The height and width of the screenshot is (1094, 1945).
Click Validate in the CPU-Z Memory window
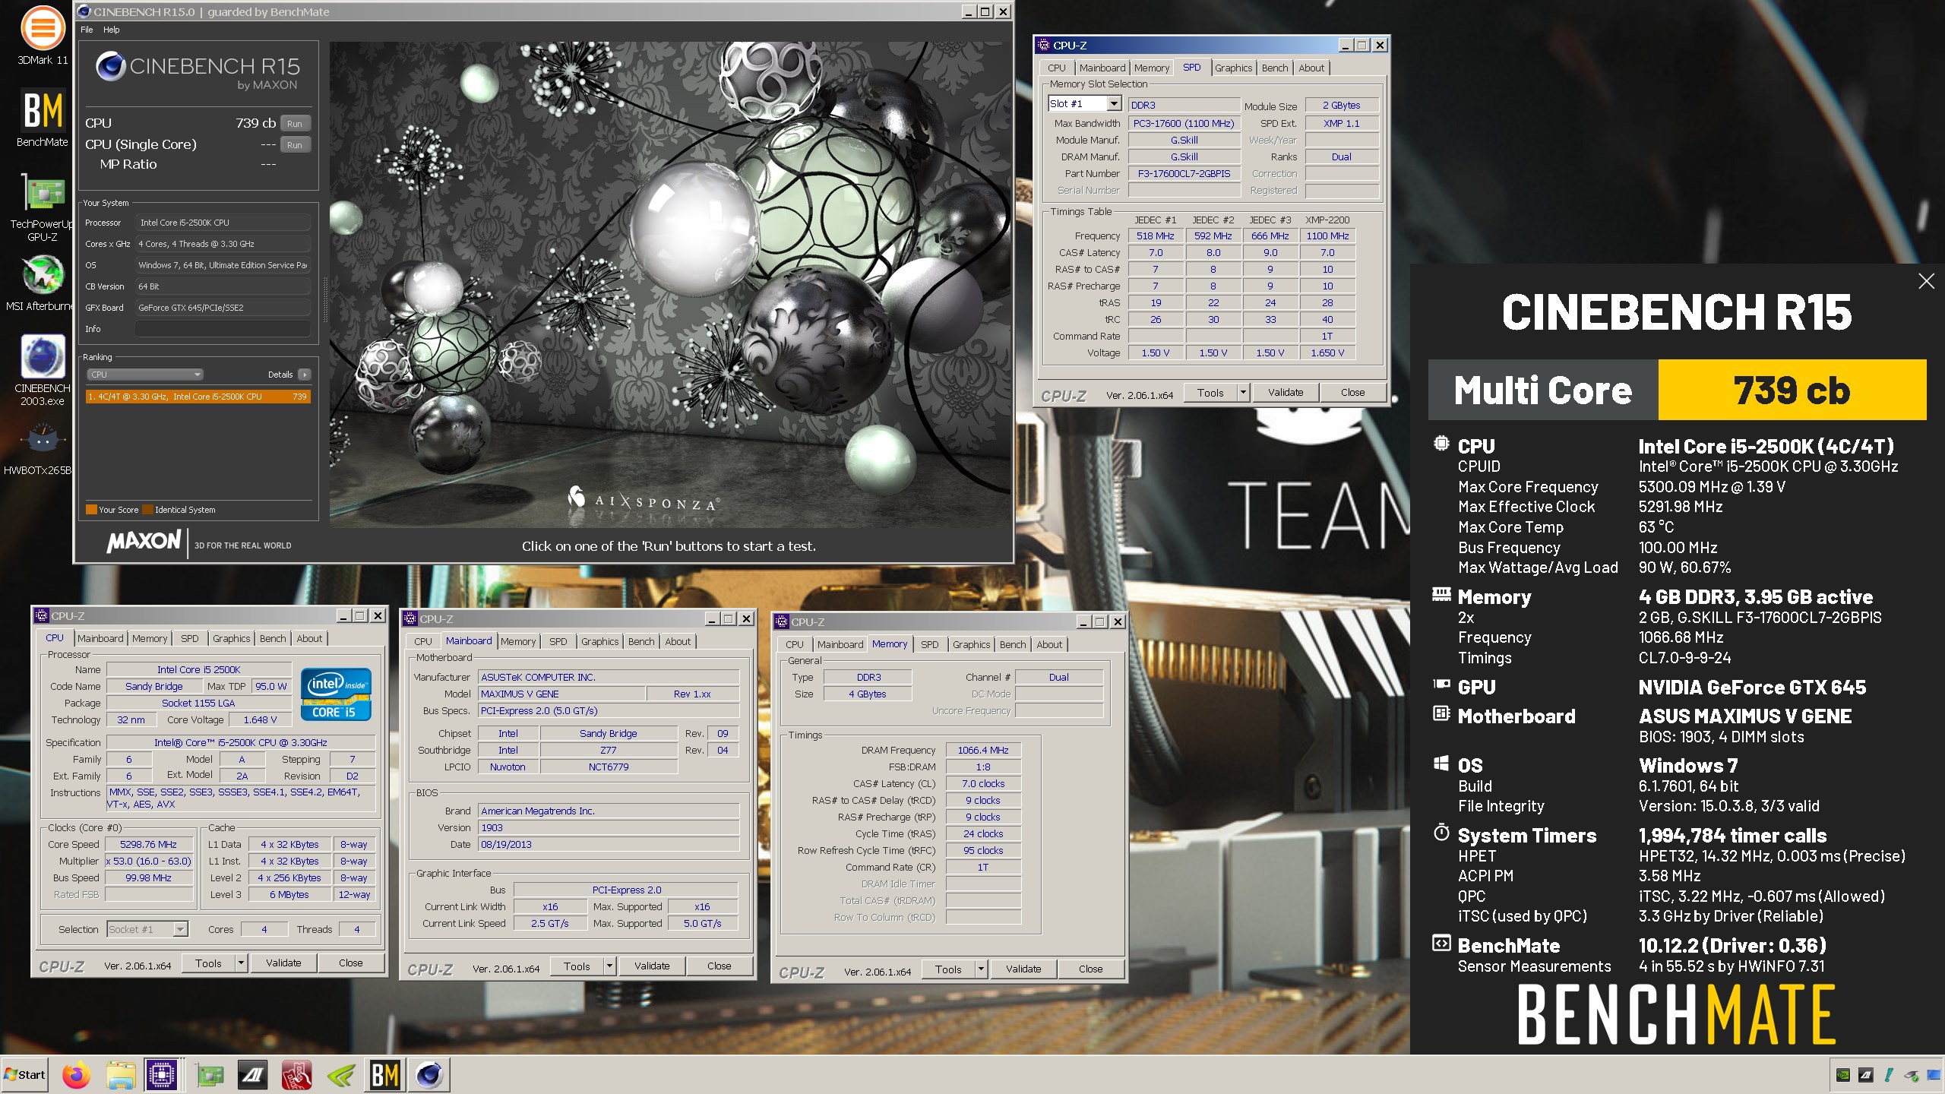[x=1023, y=969]
